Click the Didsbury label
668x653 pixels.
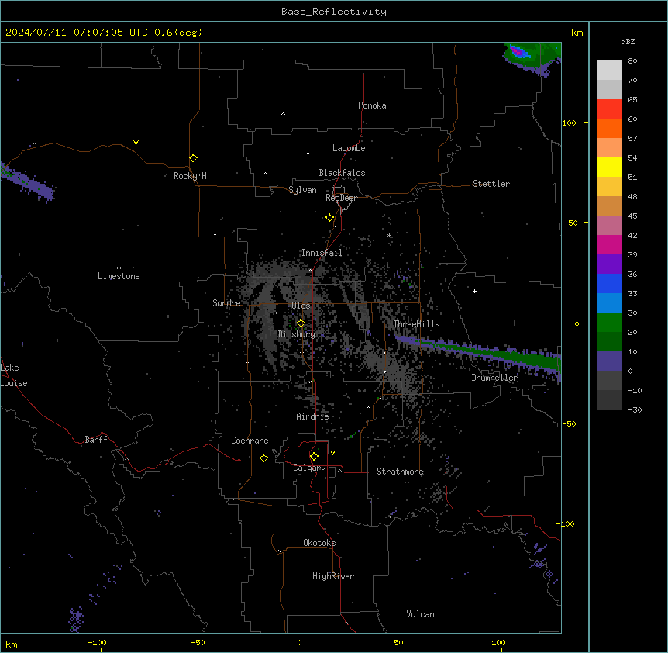pyautogui.click(x=297, y=334)
